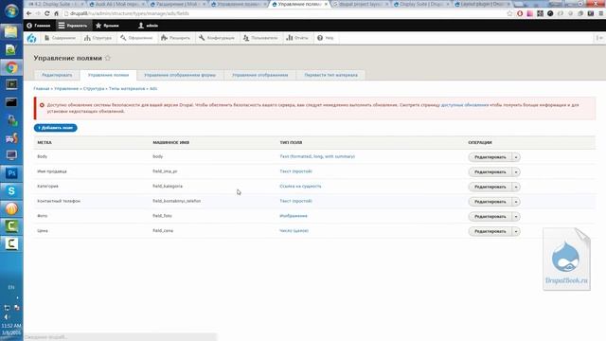Open the Конфигурация admin section

click(217, 38)
